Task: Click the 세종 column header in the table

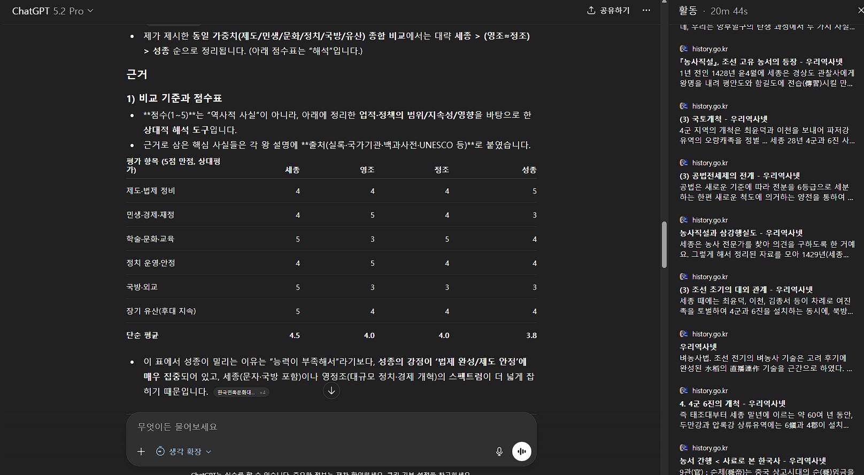Action: (292, 170)
